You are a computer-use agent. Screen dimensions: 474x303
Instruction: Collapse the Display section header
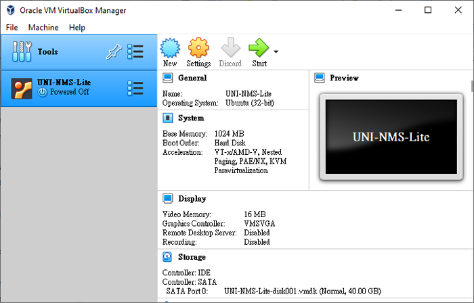pyautogui.click(x=192, y=199)
